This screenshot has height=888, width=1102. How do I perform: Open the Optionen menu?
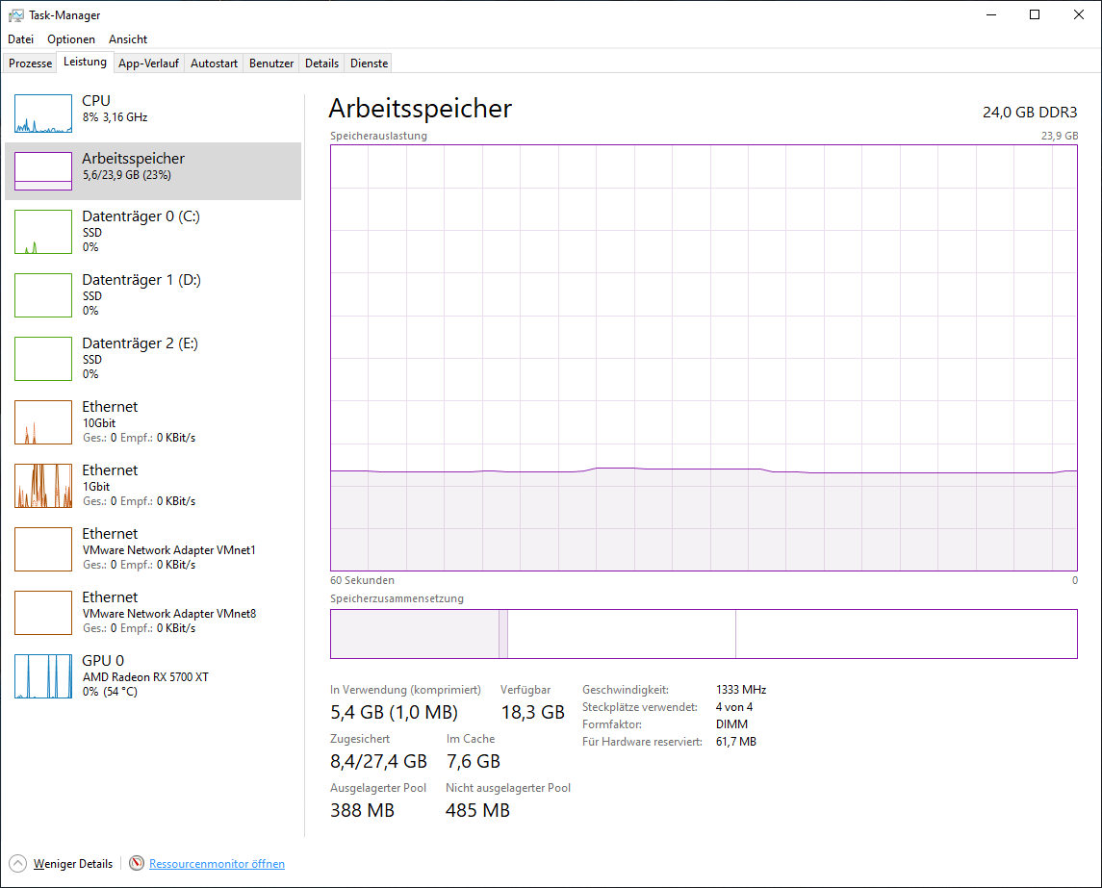[x=71, y=38]
